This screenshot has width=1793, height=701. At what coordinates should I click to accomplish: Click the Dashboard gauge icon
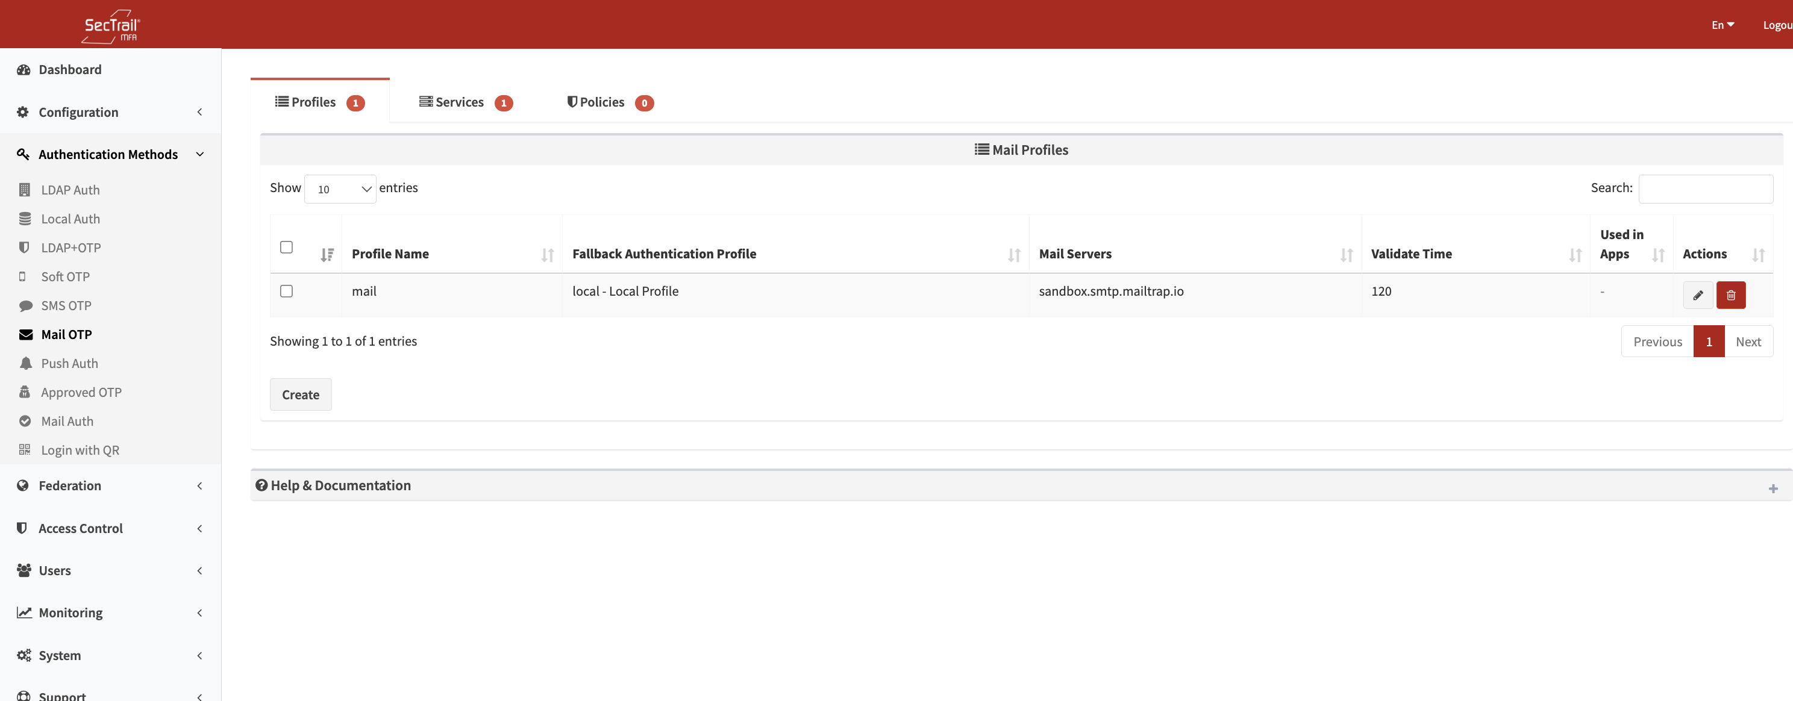point(23,69)
